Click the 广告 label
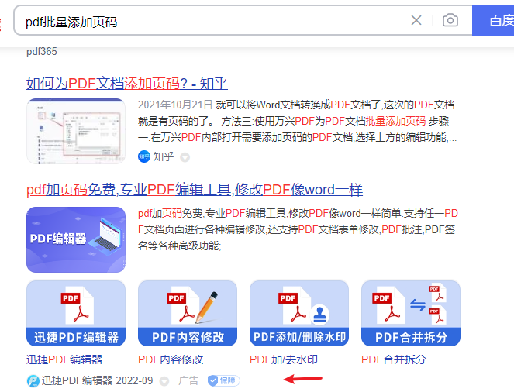Screen dimensions: 514x392 [188, 380]
